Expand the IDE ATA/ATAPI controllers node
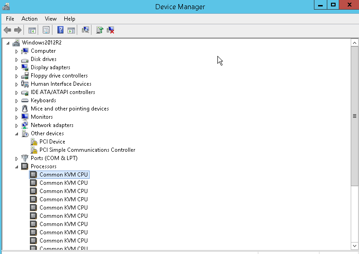 pyautogui.click(x=17, y=93)
